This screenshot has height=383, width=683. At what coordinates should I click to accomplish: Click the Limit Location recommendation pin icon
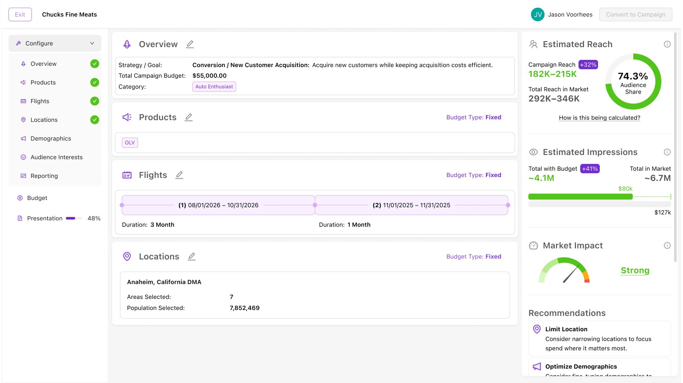537,329
